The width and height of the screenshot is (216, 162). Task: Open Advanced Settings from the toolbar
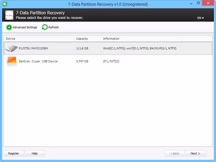[x=25, y=27]
